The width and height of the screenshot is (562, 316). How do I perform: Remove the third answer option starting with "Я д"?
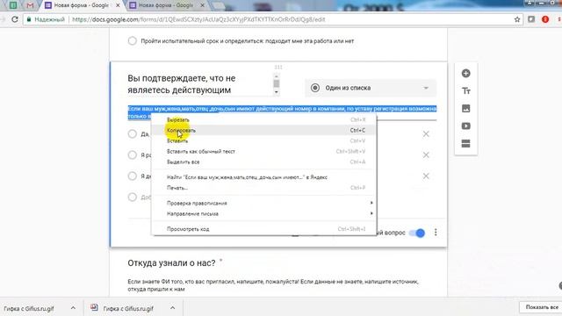426,176
